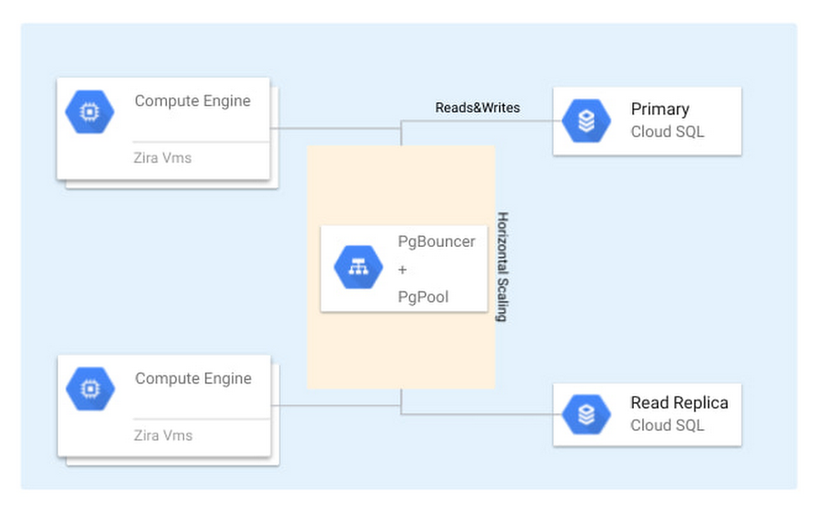Select 'Compute Engine' text in lower card
This screenshot has width=819, height=517.
click(193, 378)
